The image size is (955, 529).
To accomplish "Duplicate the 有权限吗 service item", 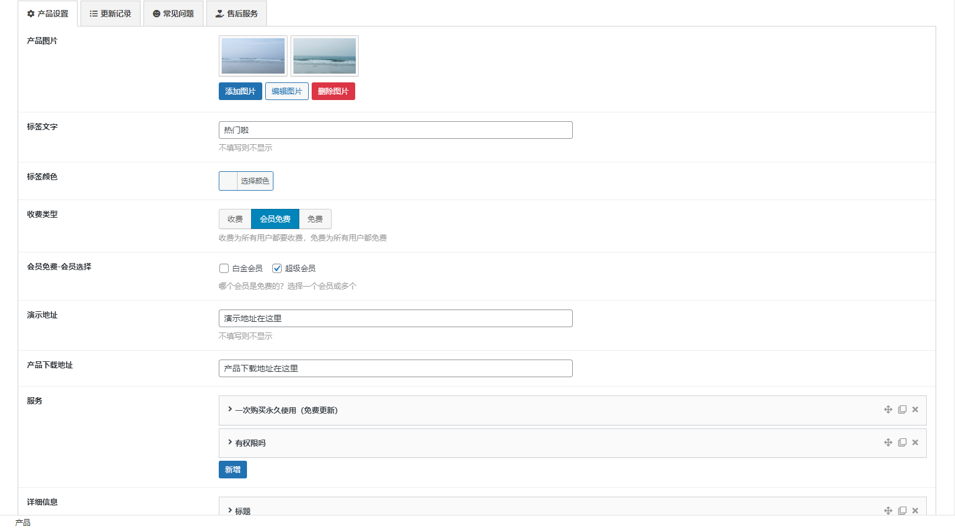I will (902, 443).
